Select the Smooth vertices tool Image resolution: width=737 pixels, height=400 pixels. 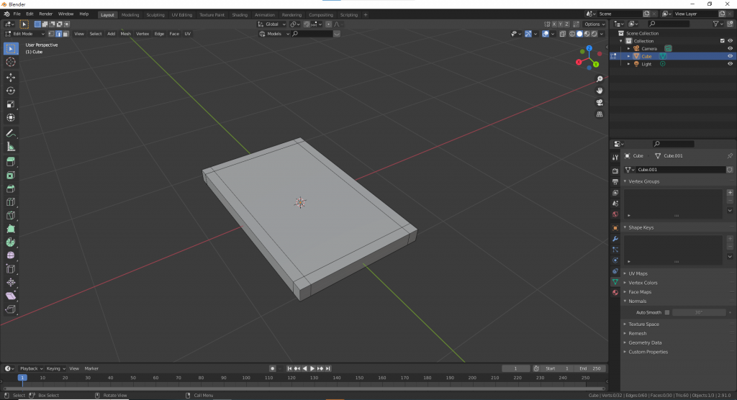[x=11, y=255]
